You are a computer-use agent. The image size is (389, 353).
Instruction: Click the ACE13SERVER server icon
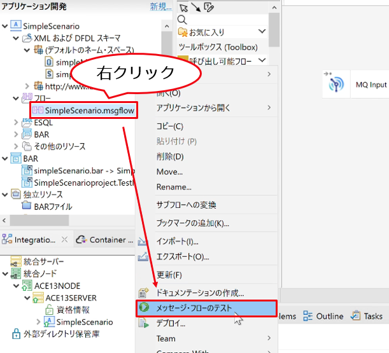38,298
